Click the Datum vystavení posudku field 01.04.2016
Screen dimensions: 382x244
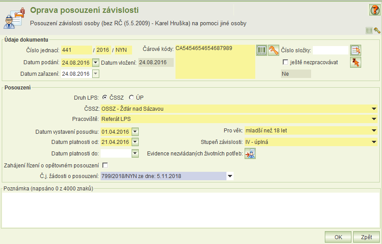point(116,132)
